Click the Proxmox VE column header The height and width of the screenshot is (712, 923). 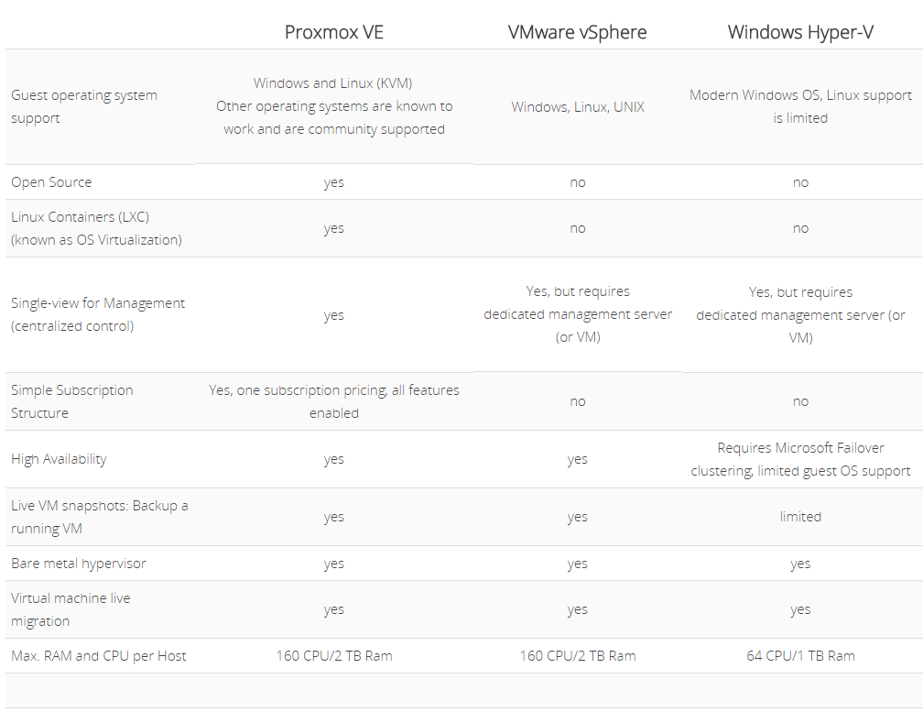(x=333, y=32)
